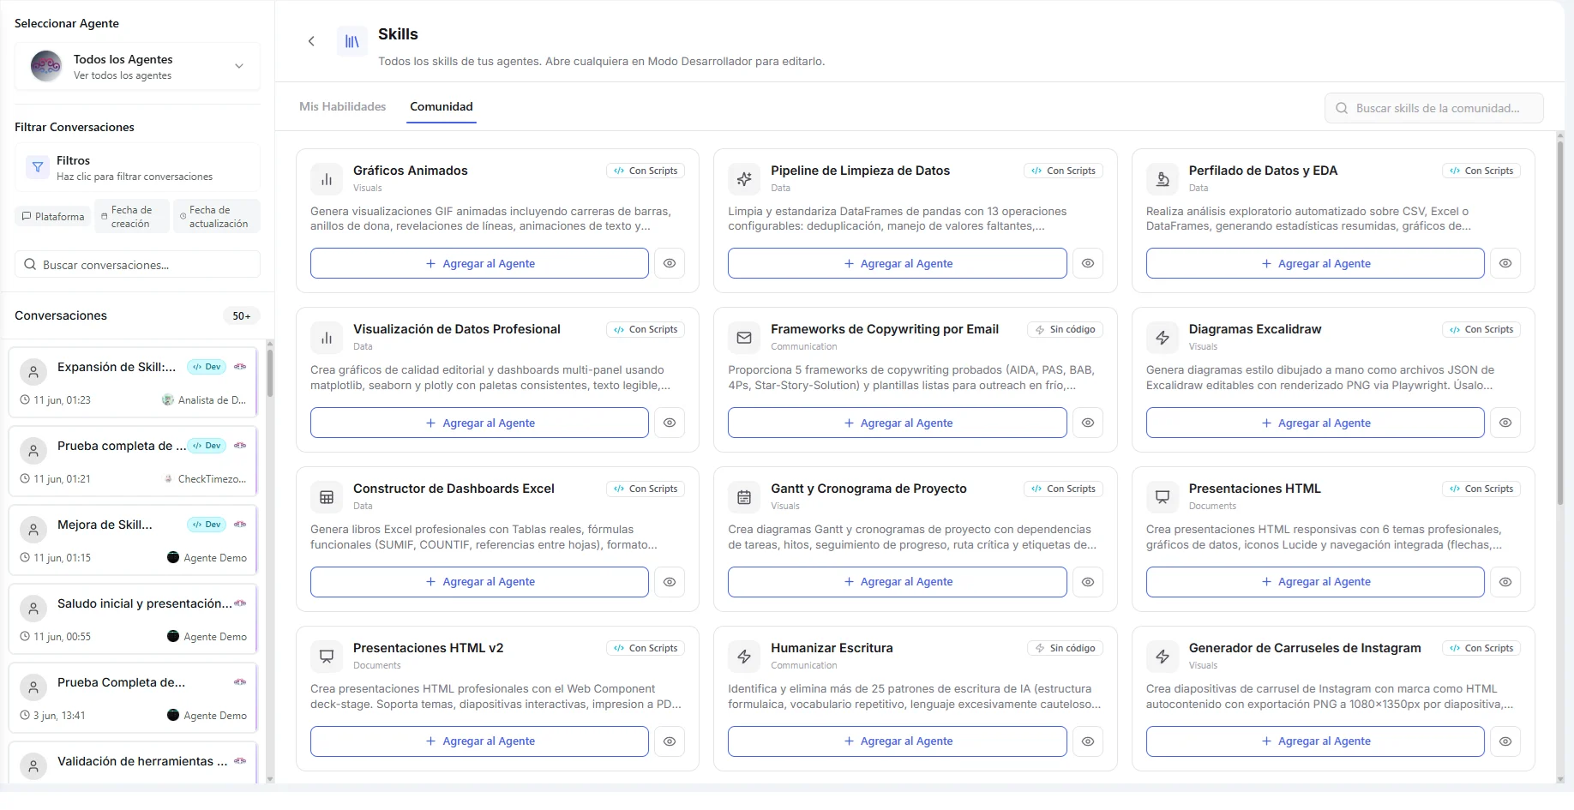
Task: Click the Buscar skills de la comunidad field
Action: pyautogui.click(x=1434, y=108)
